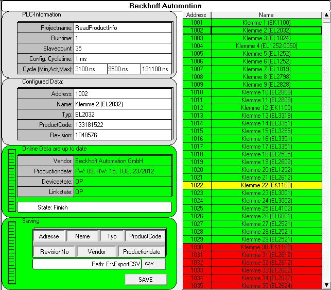Select row Klemme 11 (EL2809)
This screenshot has height=290, width=331.
(252, 100)
